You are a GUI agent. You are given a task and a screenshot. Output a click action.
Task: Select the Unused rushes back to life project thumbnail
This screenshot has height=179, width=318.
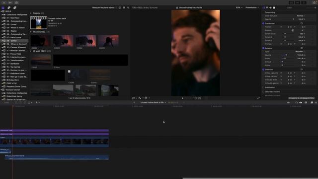click(x=39, y=23)
